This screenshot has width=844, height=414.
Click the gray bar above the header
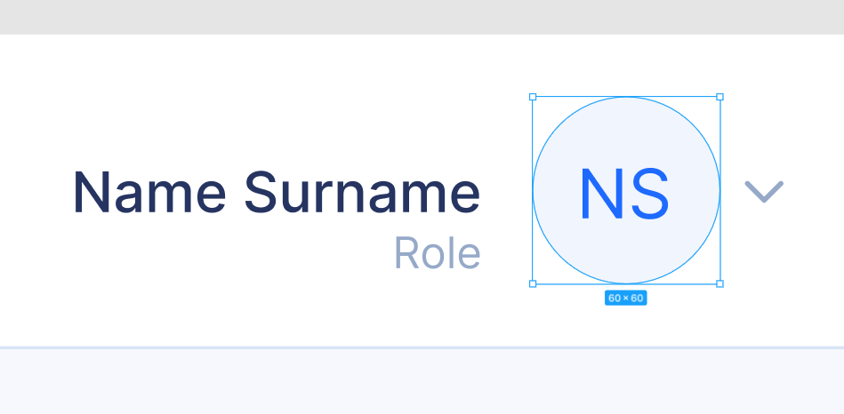click(x=422, y=17)
